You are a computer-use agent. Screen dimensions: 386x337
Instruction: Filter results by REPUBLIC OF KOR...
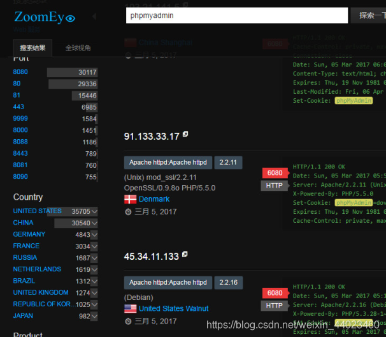point(45,304)
